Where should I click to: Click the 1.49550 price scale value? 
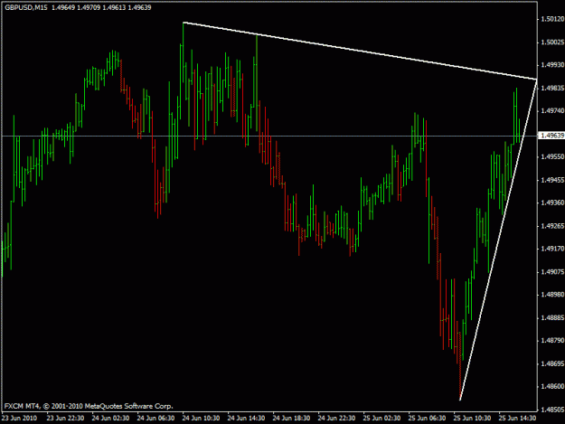coord(552,156)
